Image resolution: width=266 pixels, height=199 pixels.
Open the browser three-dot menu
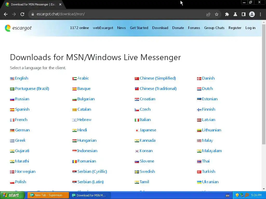pos(260,15)
